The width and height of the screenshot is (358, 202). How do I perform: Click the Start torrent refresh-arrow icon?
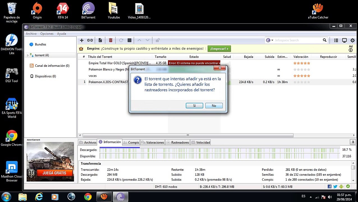point(121,40)
